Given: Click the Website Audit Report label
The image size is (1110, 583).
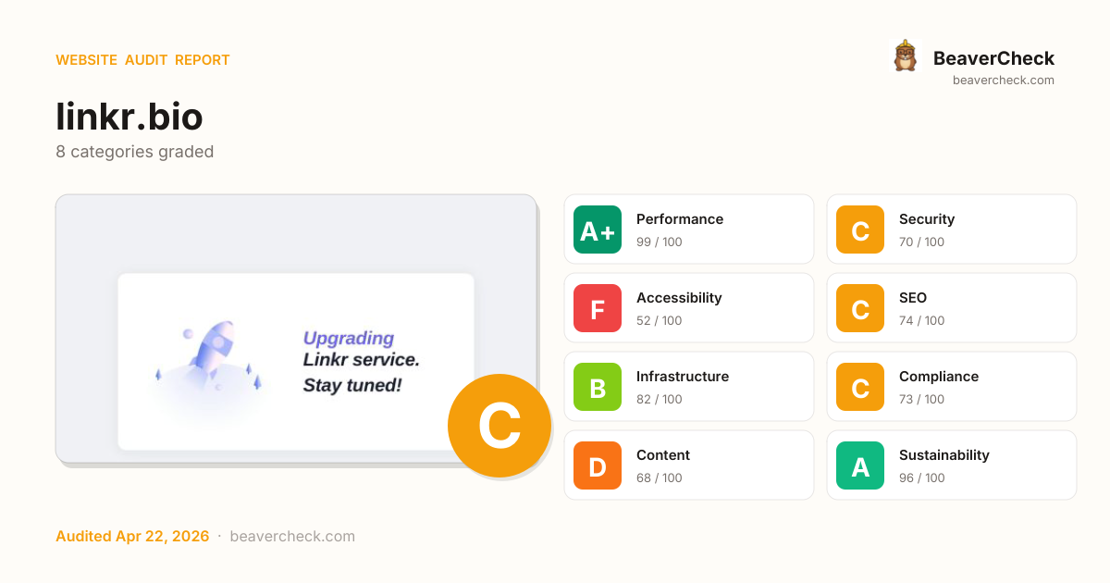Looking at the screenshot, I should 142,60.
